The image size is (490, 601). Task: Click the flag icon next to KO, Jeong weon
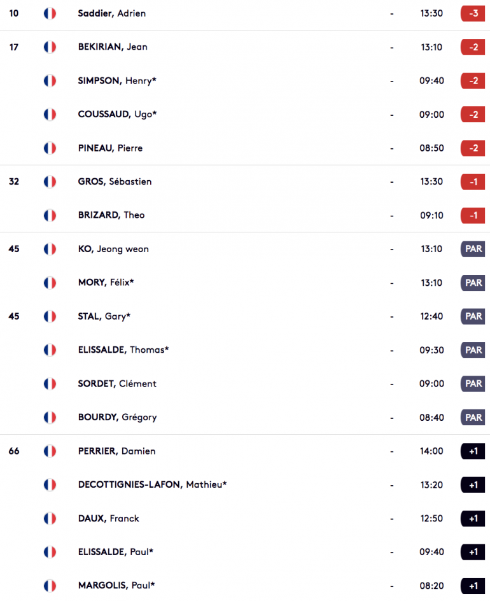[x=50, y=249]
